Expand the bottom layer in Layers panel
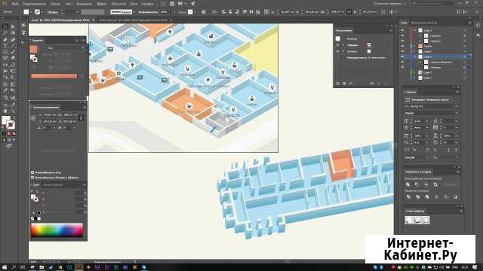The height and width of the screenshot is (271, 483). point(414,78)
